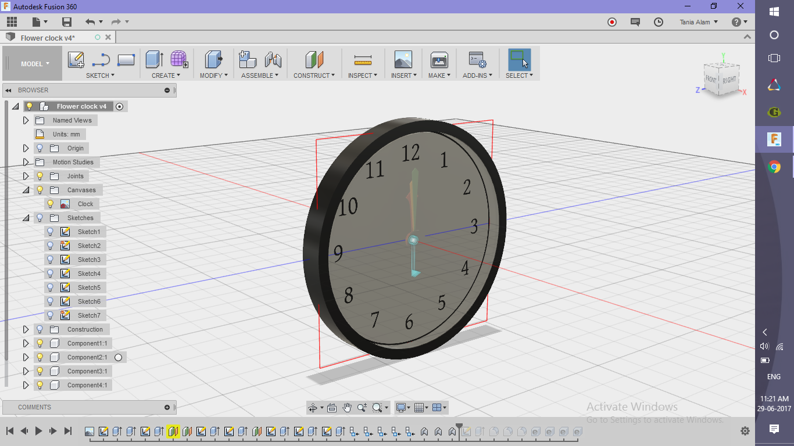Toggle visibility of Component3:1

pyautogui.click(x=40, y=371)
